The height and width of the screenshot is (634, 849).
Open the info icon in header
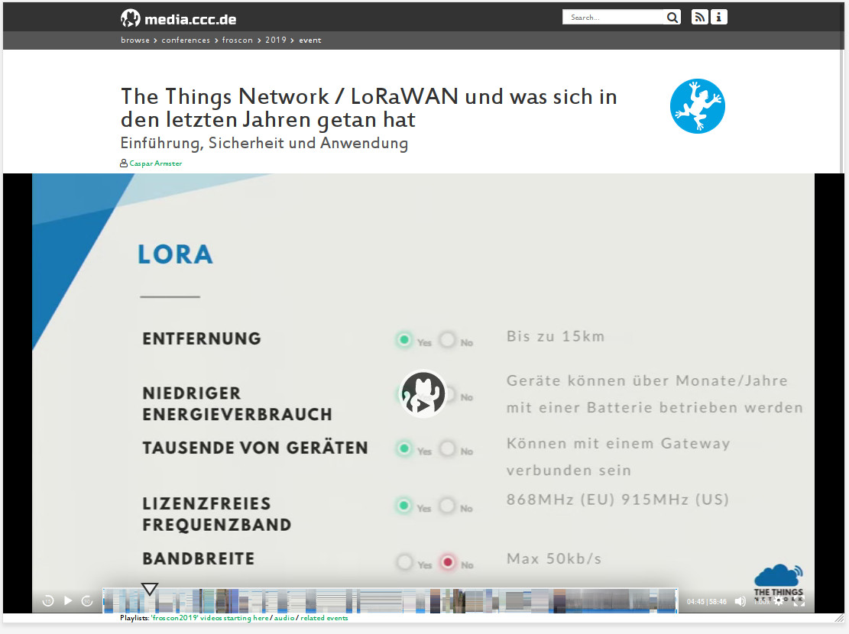pyautogui.click(x=718, y=17)
